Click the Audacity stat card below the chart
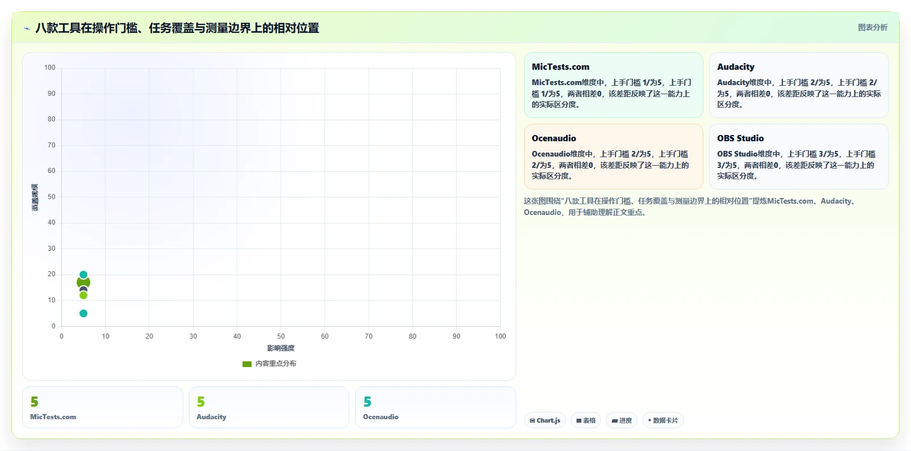Viewport: 911px width, 451px height. tap(269, 407)
